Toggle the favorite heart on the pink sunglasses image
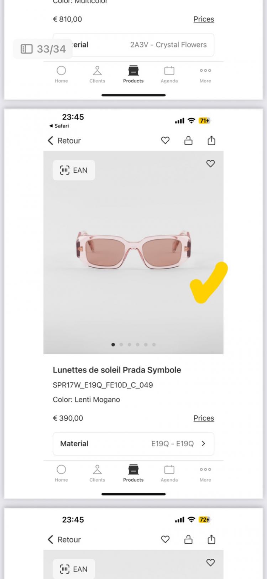Viewport: 267px width, 579px height. click(x=211, y=163)
